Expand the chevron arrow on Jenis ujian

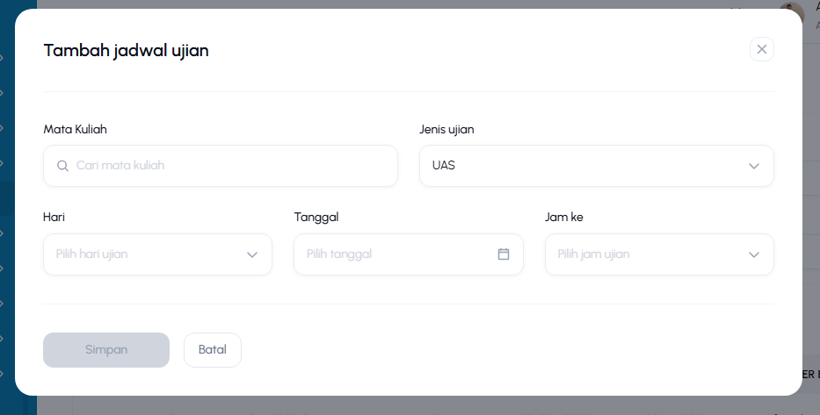click(753, 166)
